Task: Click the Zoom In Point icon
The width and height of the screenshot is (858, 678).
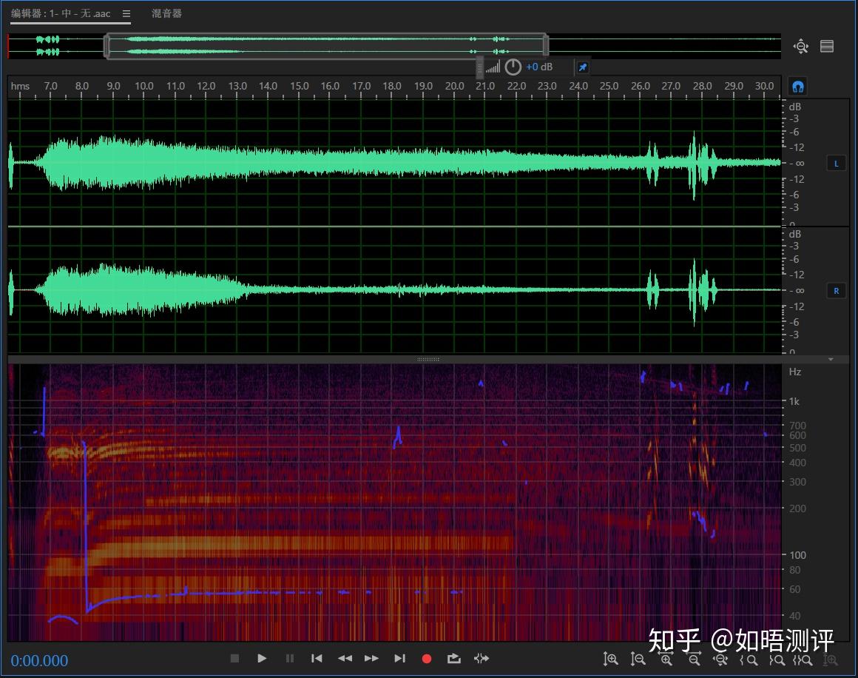Action: coord(749,660)
